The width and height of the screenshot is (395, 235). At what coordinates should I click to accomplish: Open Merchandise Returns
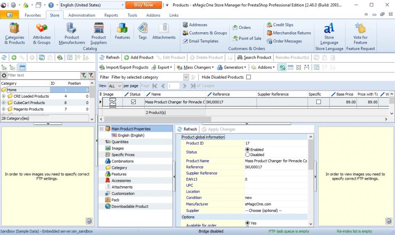[x=289, y=33]
